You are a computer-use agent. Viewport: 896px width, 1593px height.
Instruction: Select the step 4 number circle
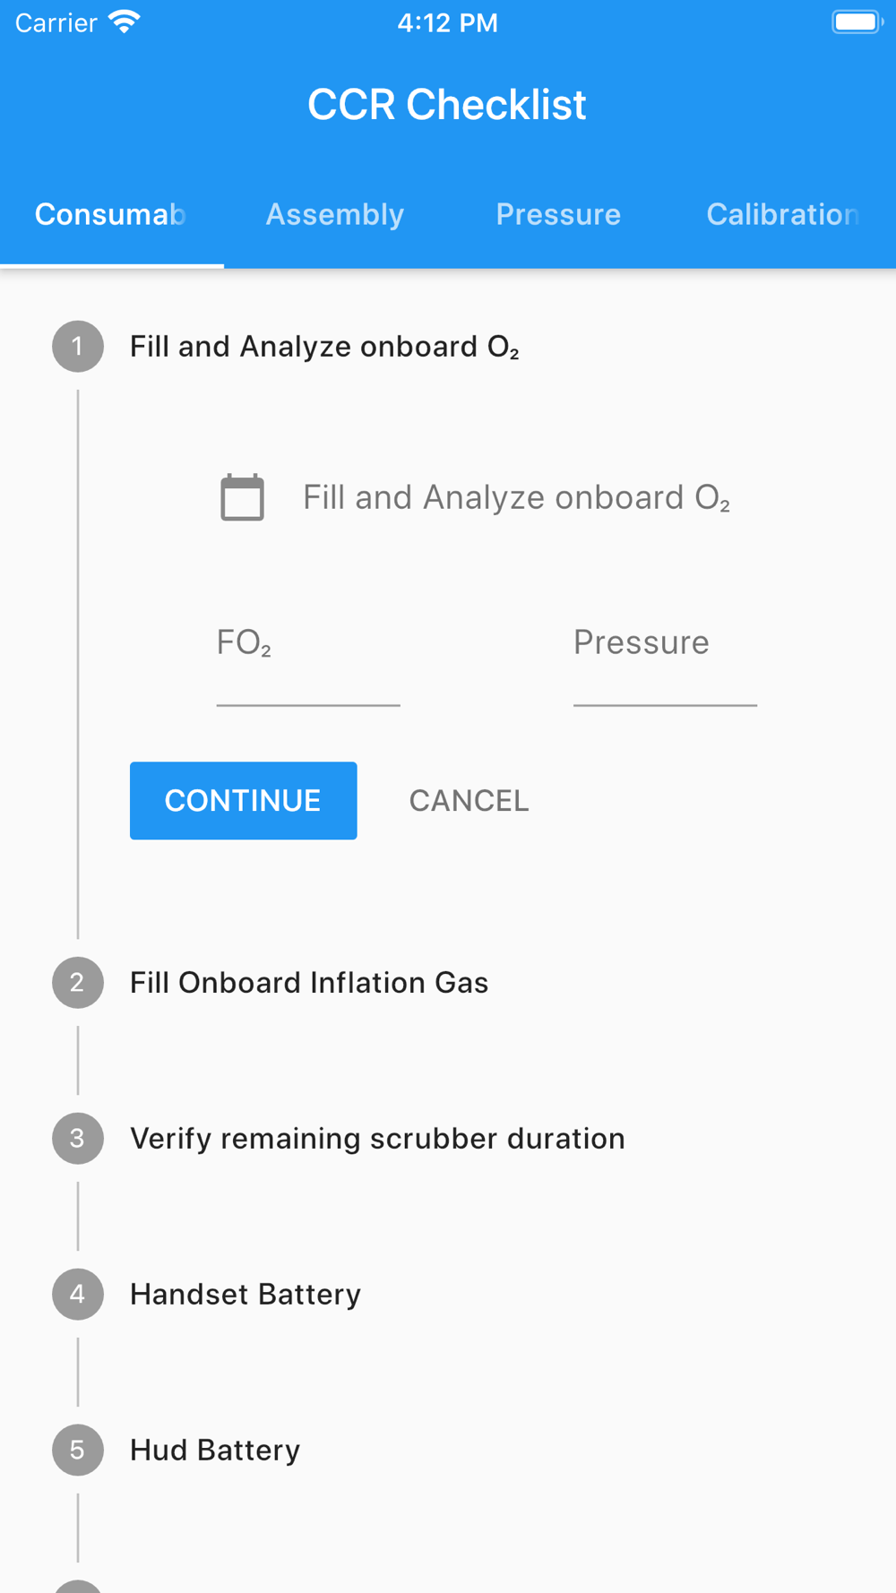point(78,1295)
